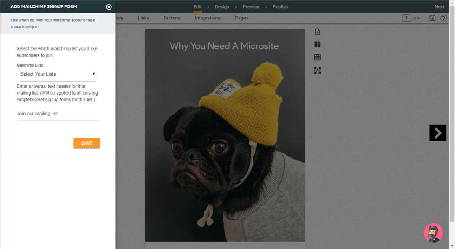Open the Publish step

click(280, 6)
